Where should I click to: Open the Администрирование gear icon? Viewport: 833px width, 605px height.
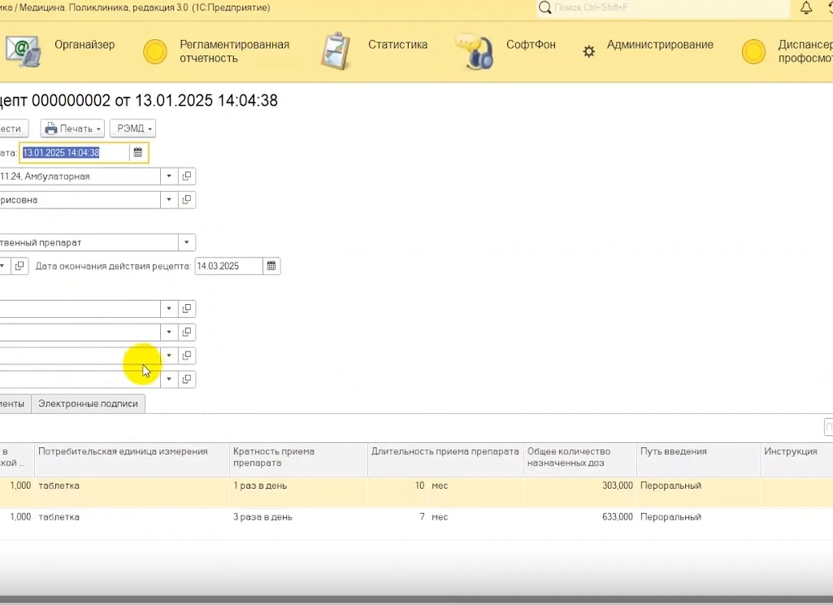588,51
